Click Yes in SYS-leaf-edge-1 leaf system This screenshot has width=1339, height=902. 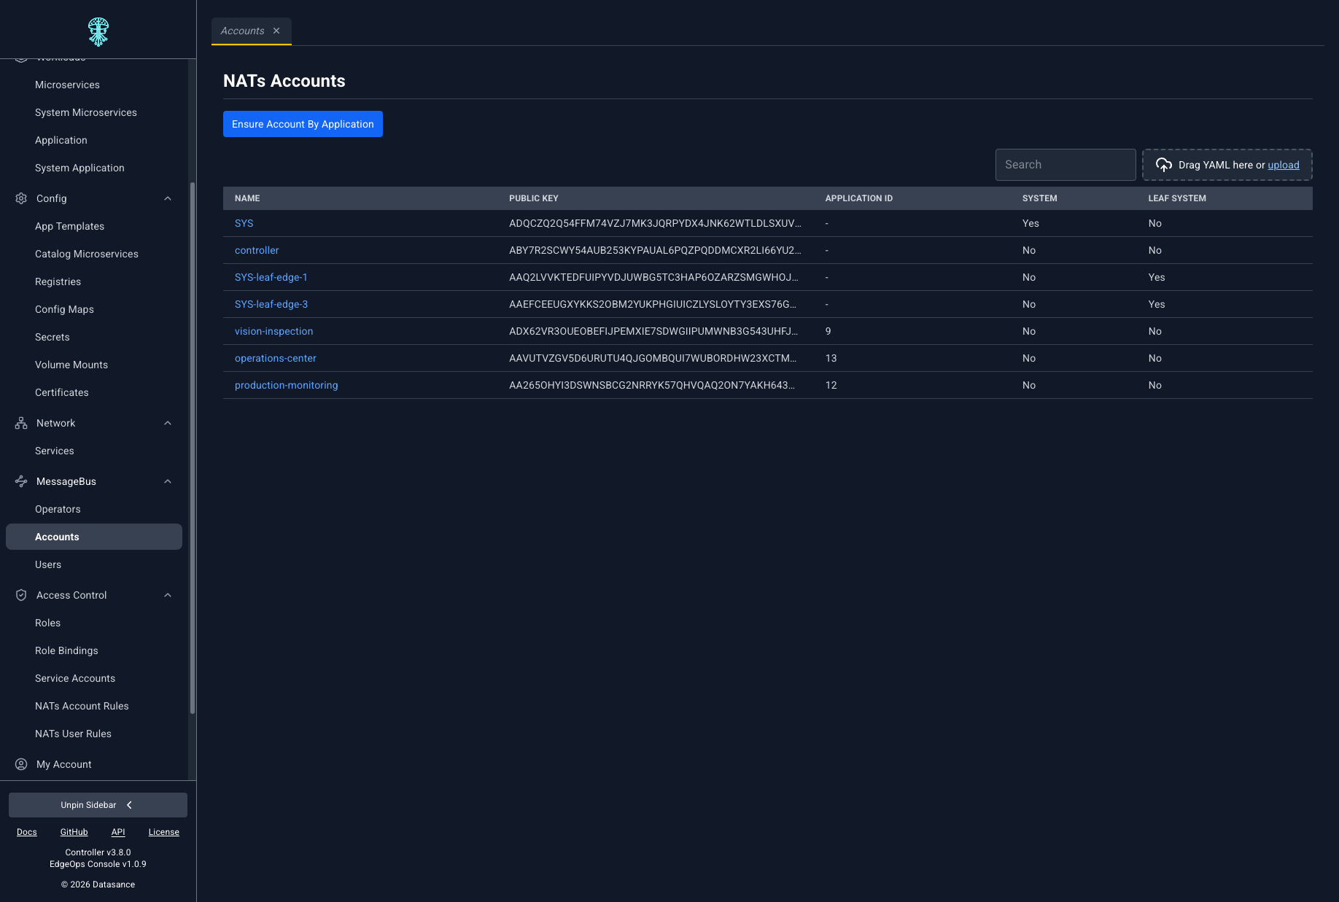1157,277
